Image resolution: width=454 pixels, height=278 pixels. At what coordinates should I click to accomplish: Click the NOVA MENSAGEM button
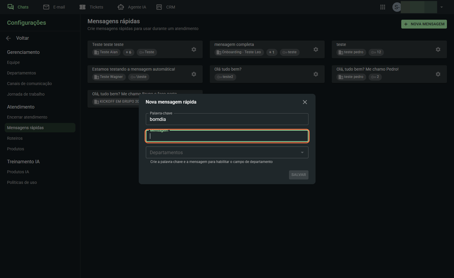(x=424, y=24)
